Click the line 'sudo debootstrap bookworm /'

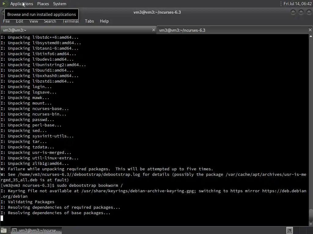click(90, 186)
